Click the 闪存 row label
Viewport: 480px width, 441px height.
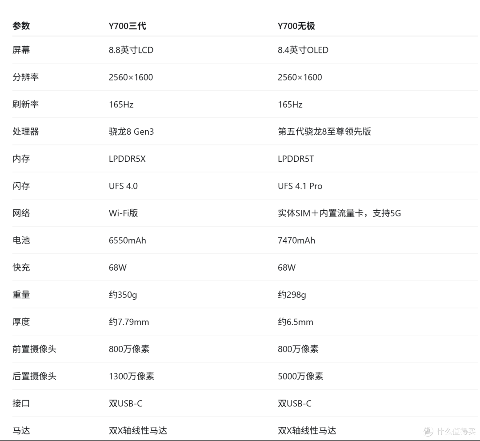tap(21, 186)
